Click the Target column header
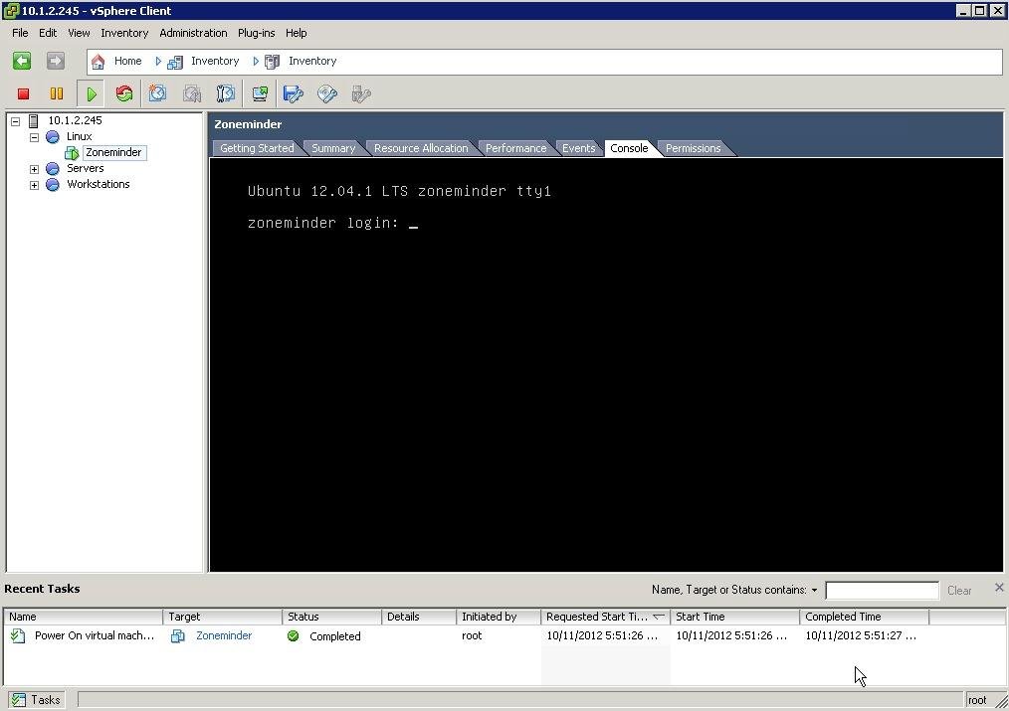 [223, 617]
